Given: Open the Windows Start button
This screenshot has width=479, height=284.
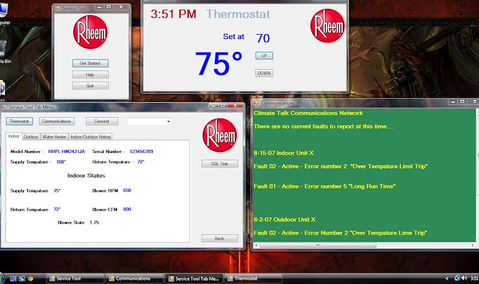Looking at the screenshot, I should pos(1,278).
